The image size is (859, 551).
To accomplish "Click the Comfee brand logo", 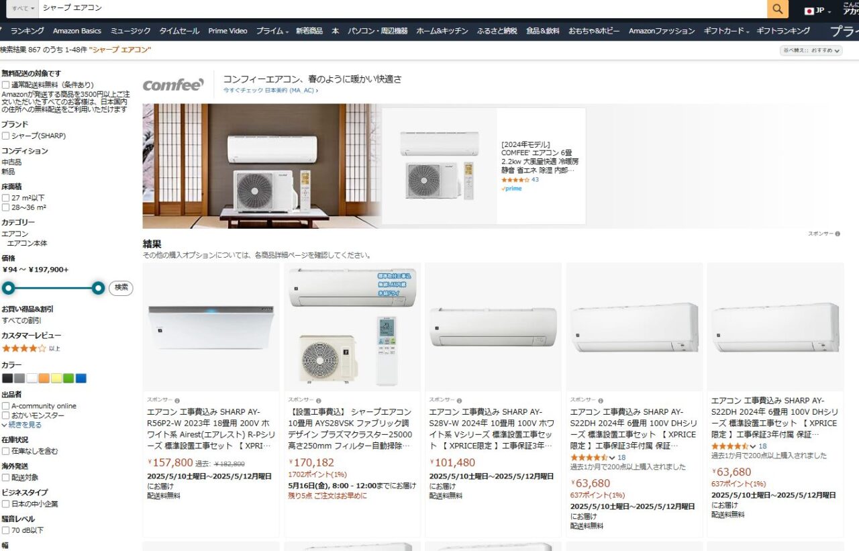I will 173,85.
